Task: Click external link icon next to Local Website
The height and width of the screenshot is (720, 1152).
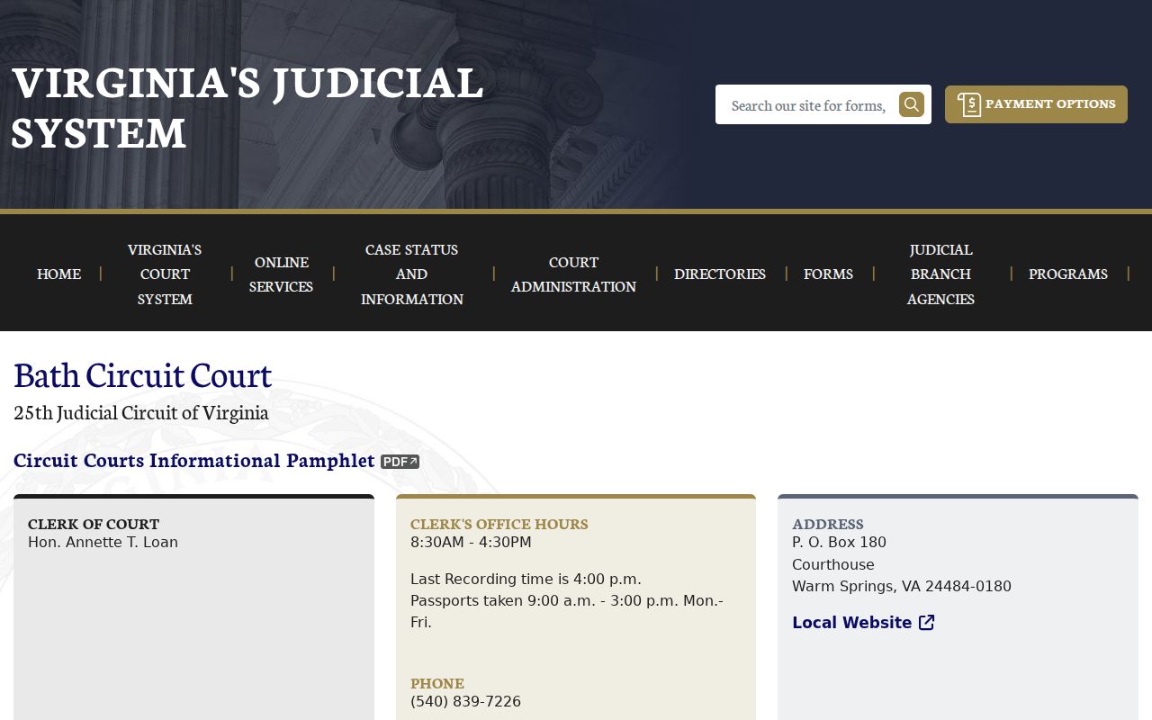Action: pyautogui.click(x=927, y=623)
